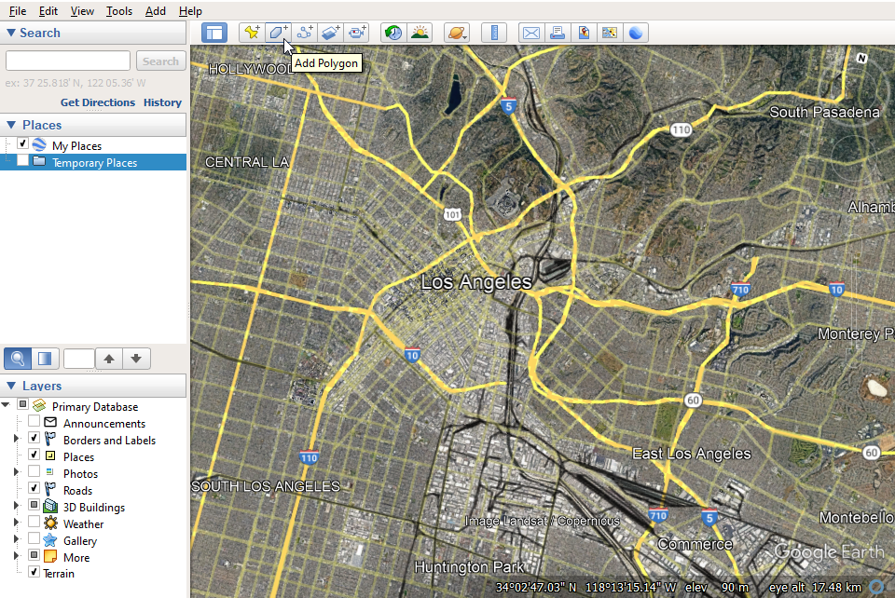Click the South Pasadena map label
The width and height of the screenshot is (895, 598).
coord(825,113)
